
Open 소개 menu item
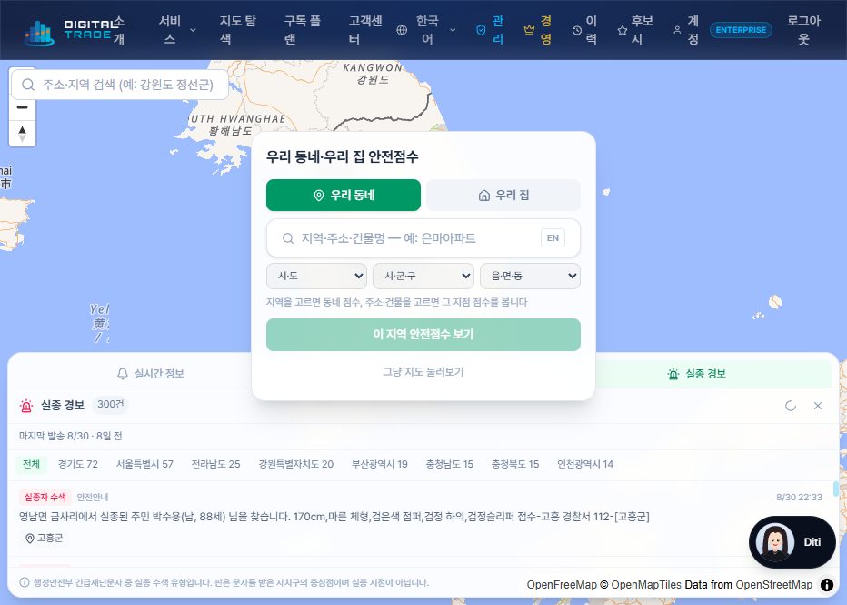click(x=119, y=30)
